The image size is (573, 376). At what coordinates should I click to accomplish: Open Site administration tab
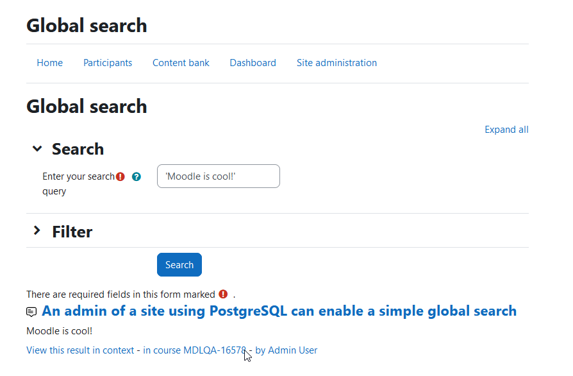pos(336,63)
